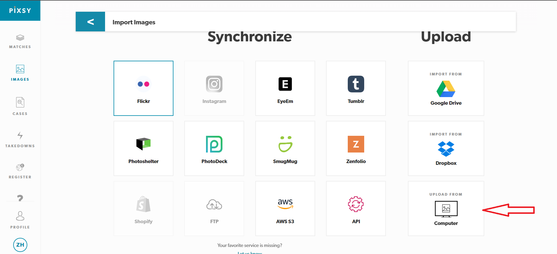Click the help question mark icon

(20, 198)
